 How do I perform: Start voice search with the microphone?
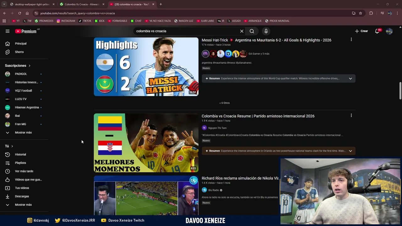tap(266, 31)
